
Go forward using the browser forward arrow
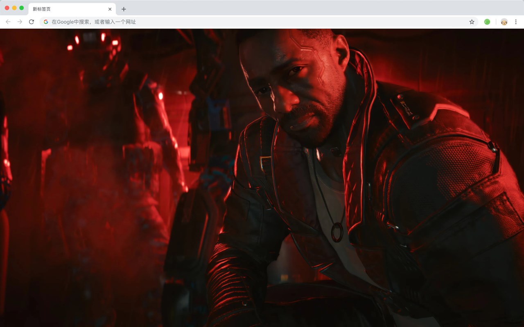(20, 22)
